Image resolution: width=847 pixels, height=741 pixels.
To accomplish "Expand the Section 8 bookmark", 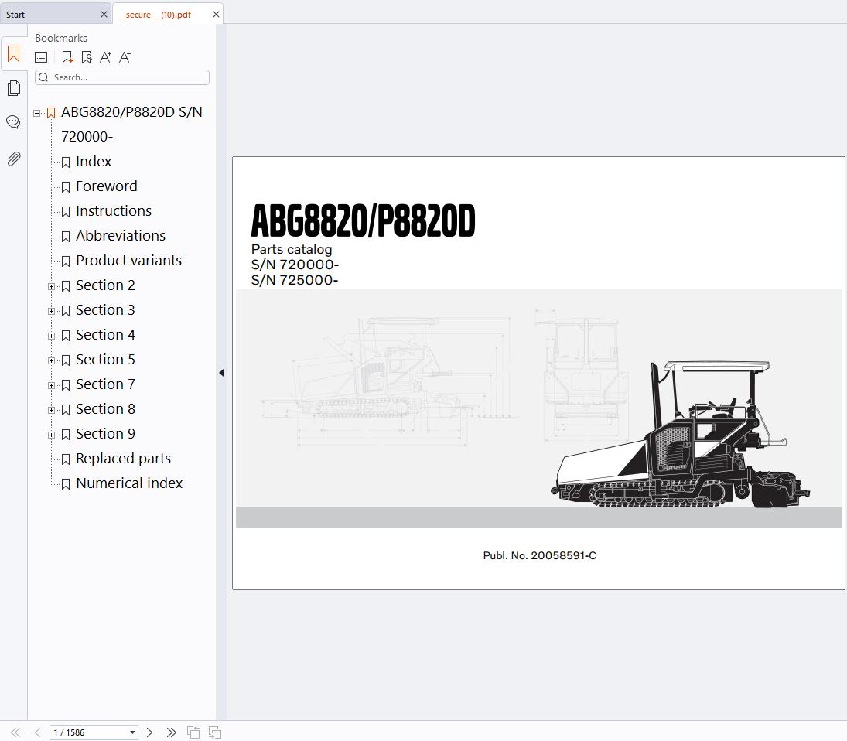I will click(51, 411).
